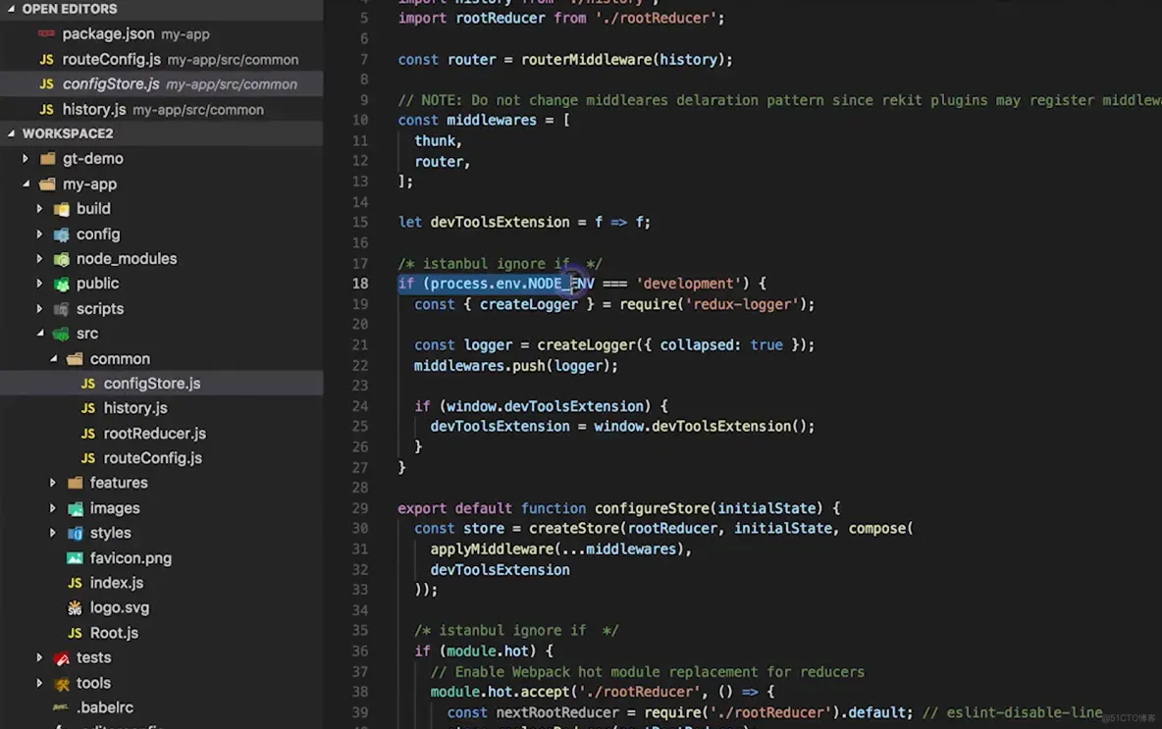Viewport: 1162px width, 729px height.
Task: Click the public folder icon
Action: [62, 284]
